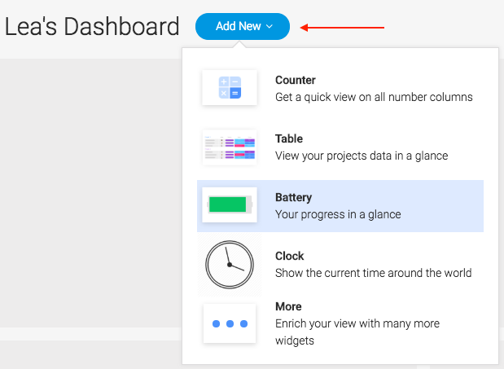Click the empty gray dashboard area
The image size is (504, 369).
click(x=91, y=193)
